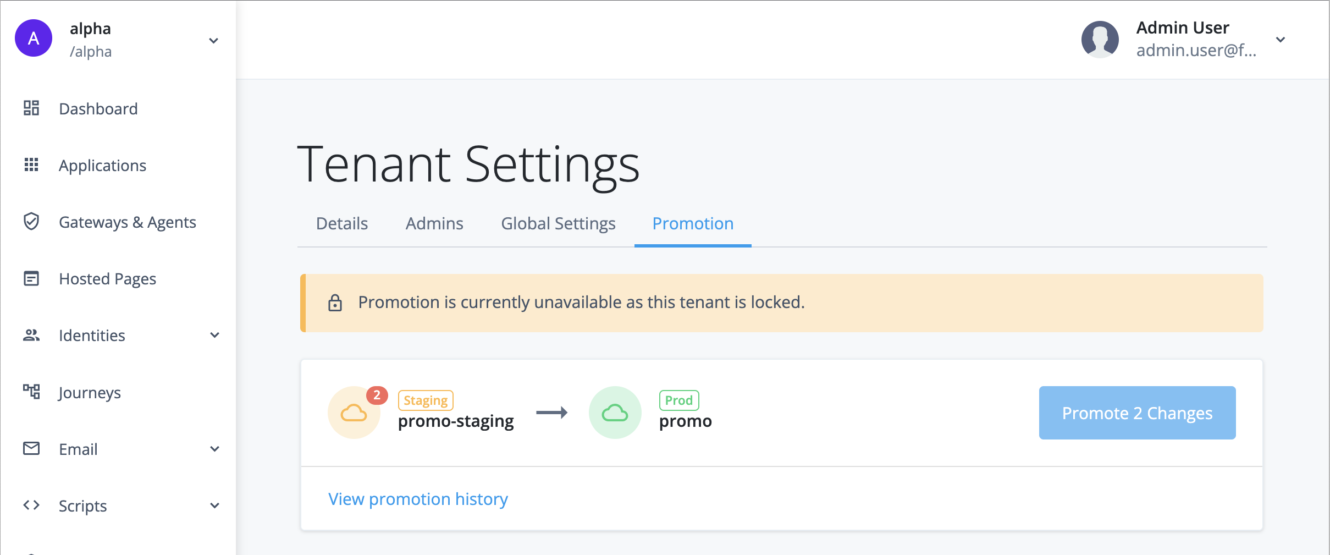Expand the Email section chevron
The width and height of the screenshot is (1330, 555).
click(215, 449)
